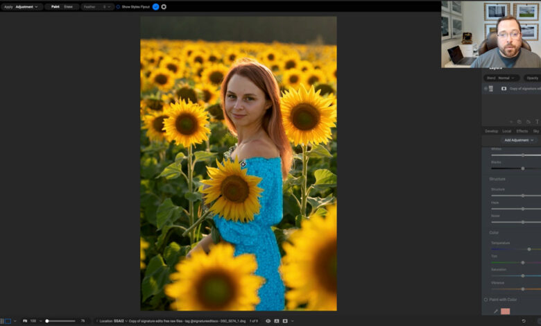Click the zoom slider in bottom bar
The height and width of the screenshot is (326, 541).
pos(60,321)
